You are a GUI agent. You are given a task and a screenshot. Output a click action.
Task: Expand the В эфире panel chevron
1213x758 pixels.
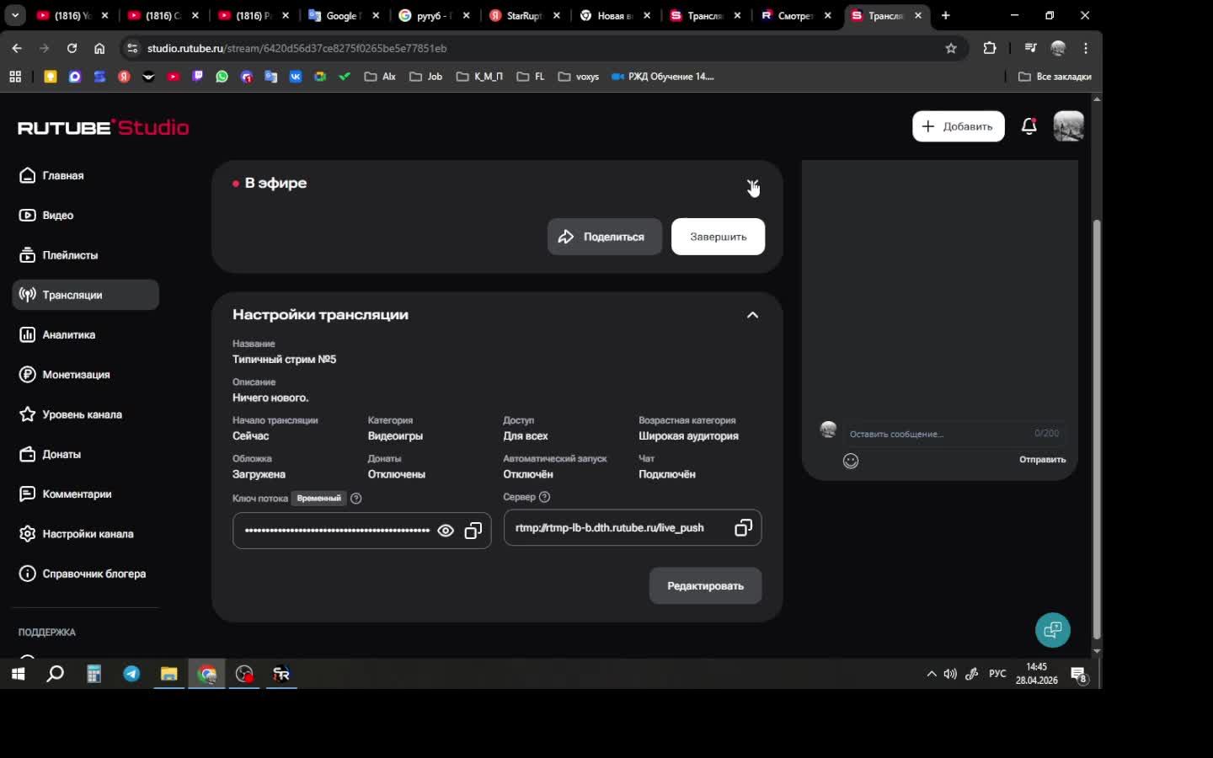click(752, 184)
